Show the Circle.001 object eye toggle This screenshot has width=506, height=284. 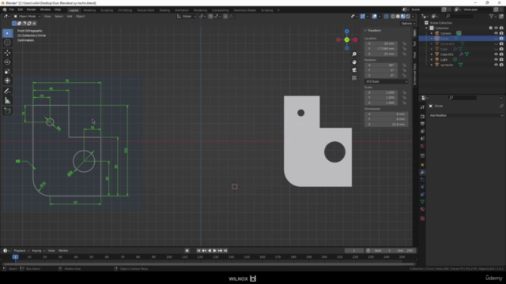click(496, 44)
